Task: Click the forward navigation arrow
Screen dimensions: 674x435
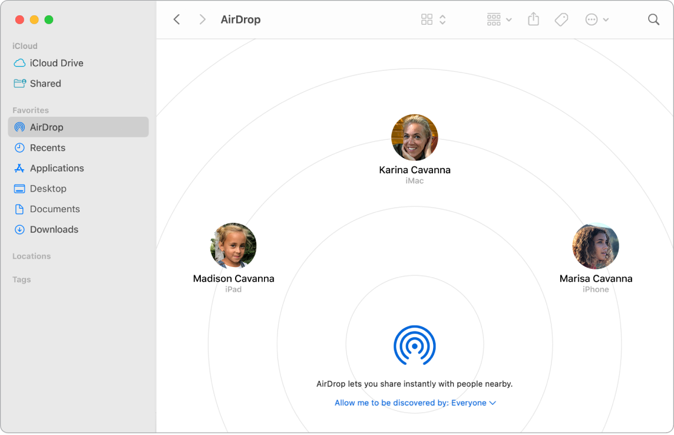Action: (202, 19)
